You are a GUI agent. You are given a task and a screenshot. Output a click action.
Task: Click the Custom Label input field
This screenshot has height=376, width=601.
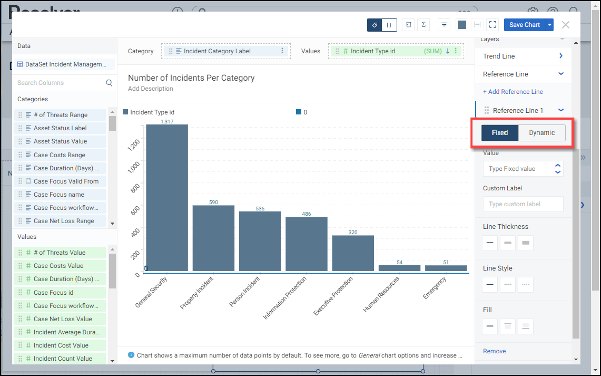tap(523, 204)
